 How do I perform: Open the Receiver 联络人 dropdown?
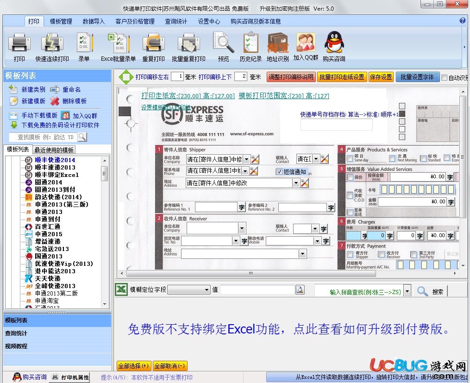(x=315, y=229)
